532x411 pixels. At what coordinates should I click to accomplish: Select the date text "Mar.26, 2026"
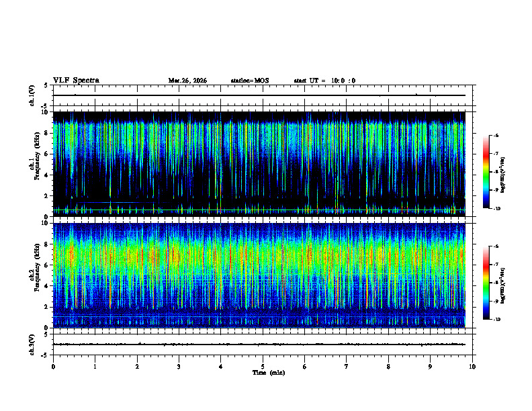187,81
